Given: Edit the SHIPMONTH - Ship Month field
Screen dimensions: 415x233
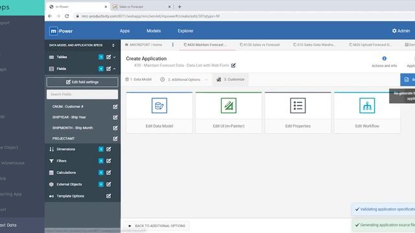Looking at the screenshot, I should [x=115, y=128].
